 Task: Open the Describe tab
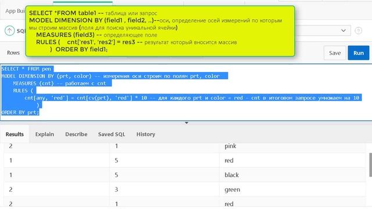pos(76,134)
